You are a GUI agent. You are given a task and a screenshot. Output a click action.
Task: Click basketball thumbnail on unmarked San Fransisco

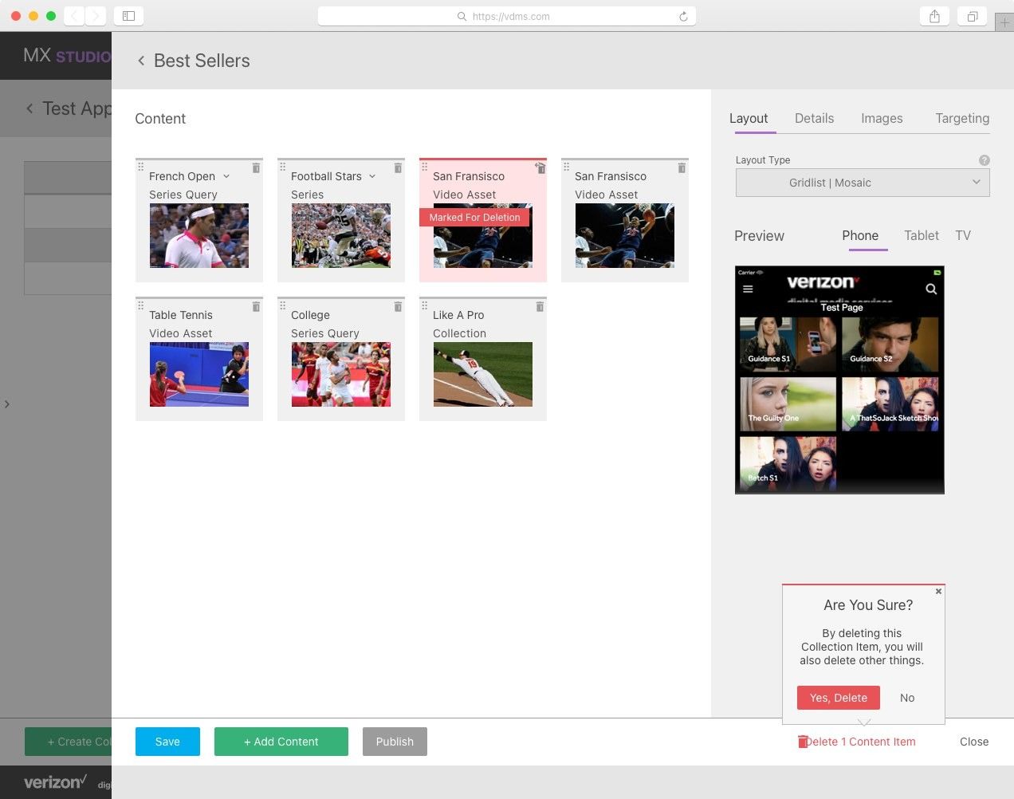point(625,235)
